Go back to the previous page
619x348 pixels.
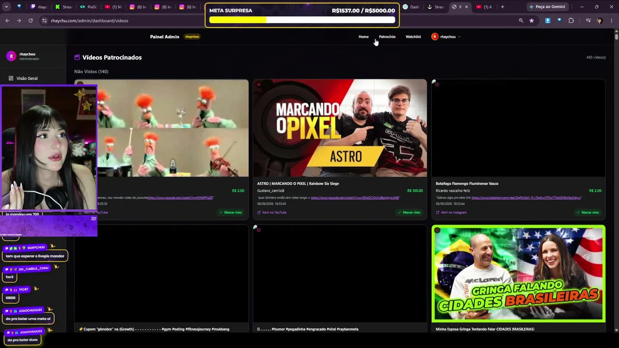pyautogui.click(x=7, y=20)
